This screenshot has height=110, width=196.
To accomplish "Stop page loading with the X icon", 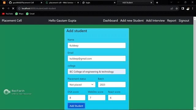I will (x=13, y=9).
